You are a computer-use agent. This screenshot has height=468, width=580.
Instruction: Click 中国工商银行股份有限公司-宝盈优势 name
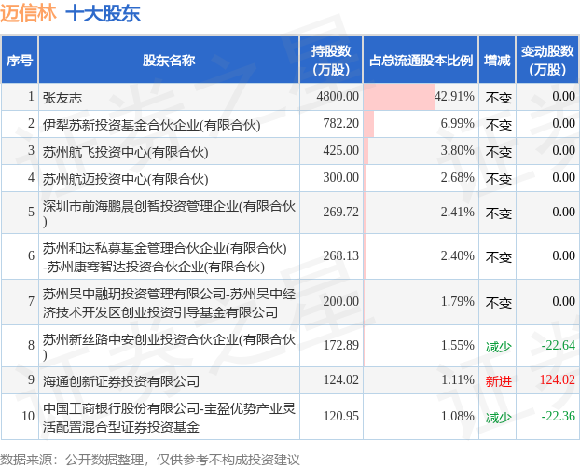click(169, 418)
